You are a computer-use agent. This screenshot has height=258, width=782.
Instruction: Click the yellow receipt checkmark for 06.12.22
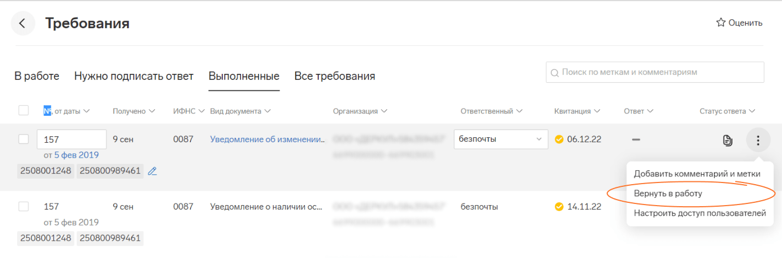pyautogui.click(x=559, y=139)
